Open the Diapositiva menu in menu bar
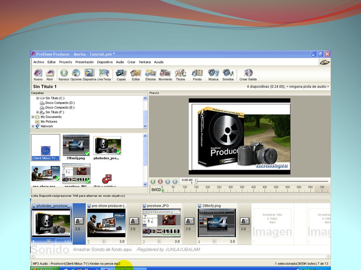Screen dimensions: 361x270 (105, 62)
